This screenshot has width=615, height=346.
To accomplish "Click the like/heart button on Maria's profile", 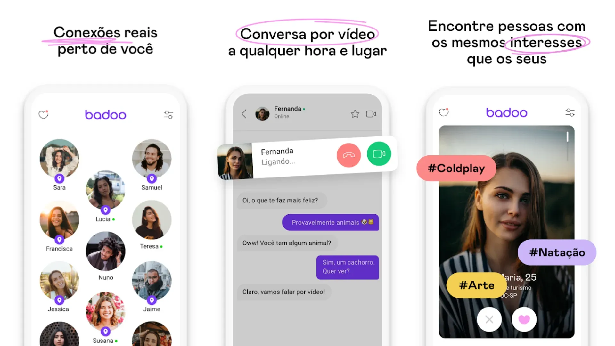I will click(x=525, y=320).
